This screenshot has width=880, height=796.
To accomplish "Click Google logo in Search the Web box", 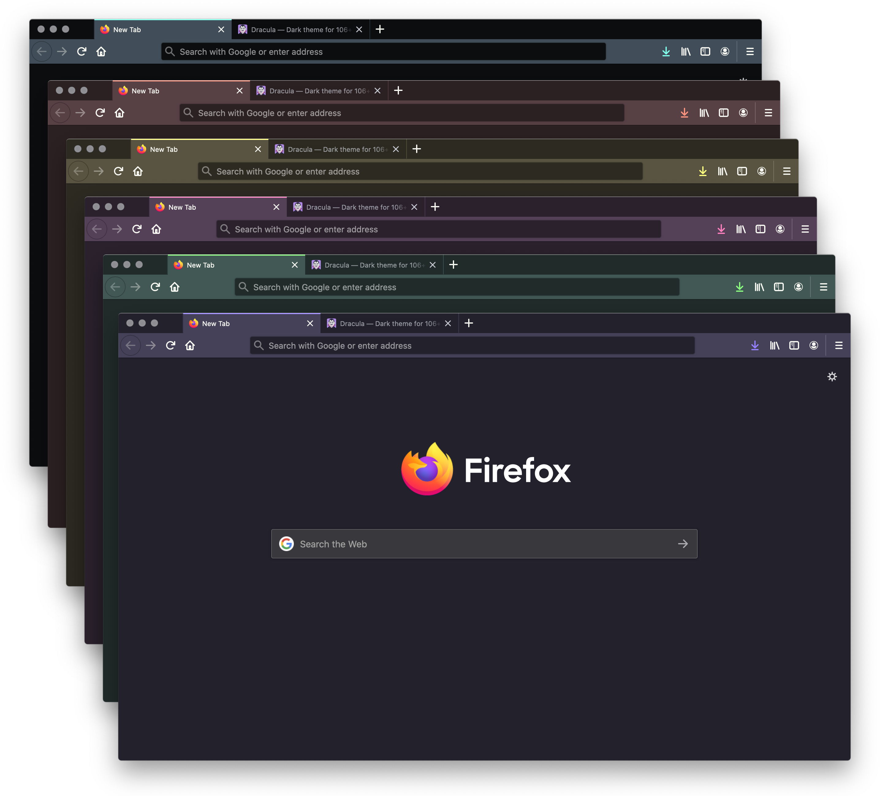I will pyautogui.click(x=286, y=544).
